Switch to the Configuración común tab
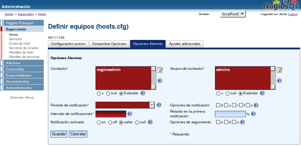301x146 pixels. [x=68, y=44]
